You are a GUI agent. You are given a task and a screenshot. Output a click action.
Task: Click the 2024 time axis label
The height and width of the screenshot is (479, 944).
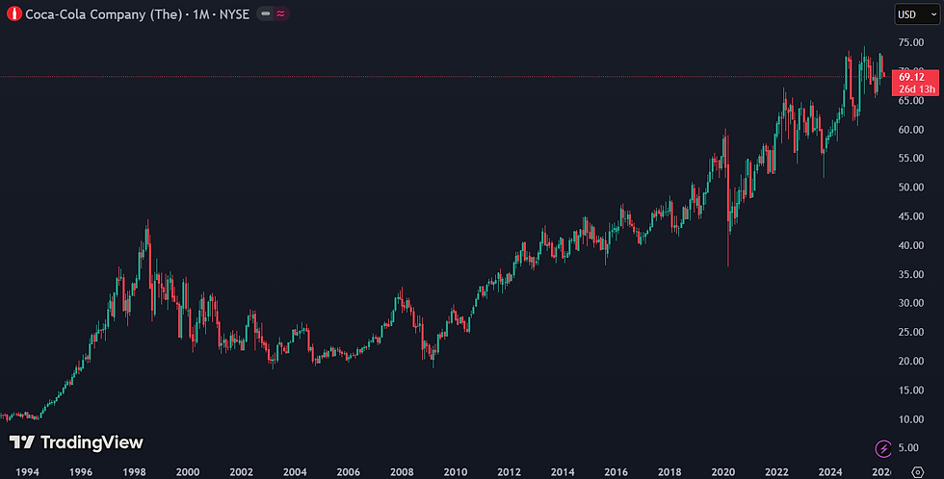point(830,472)
